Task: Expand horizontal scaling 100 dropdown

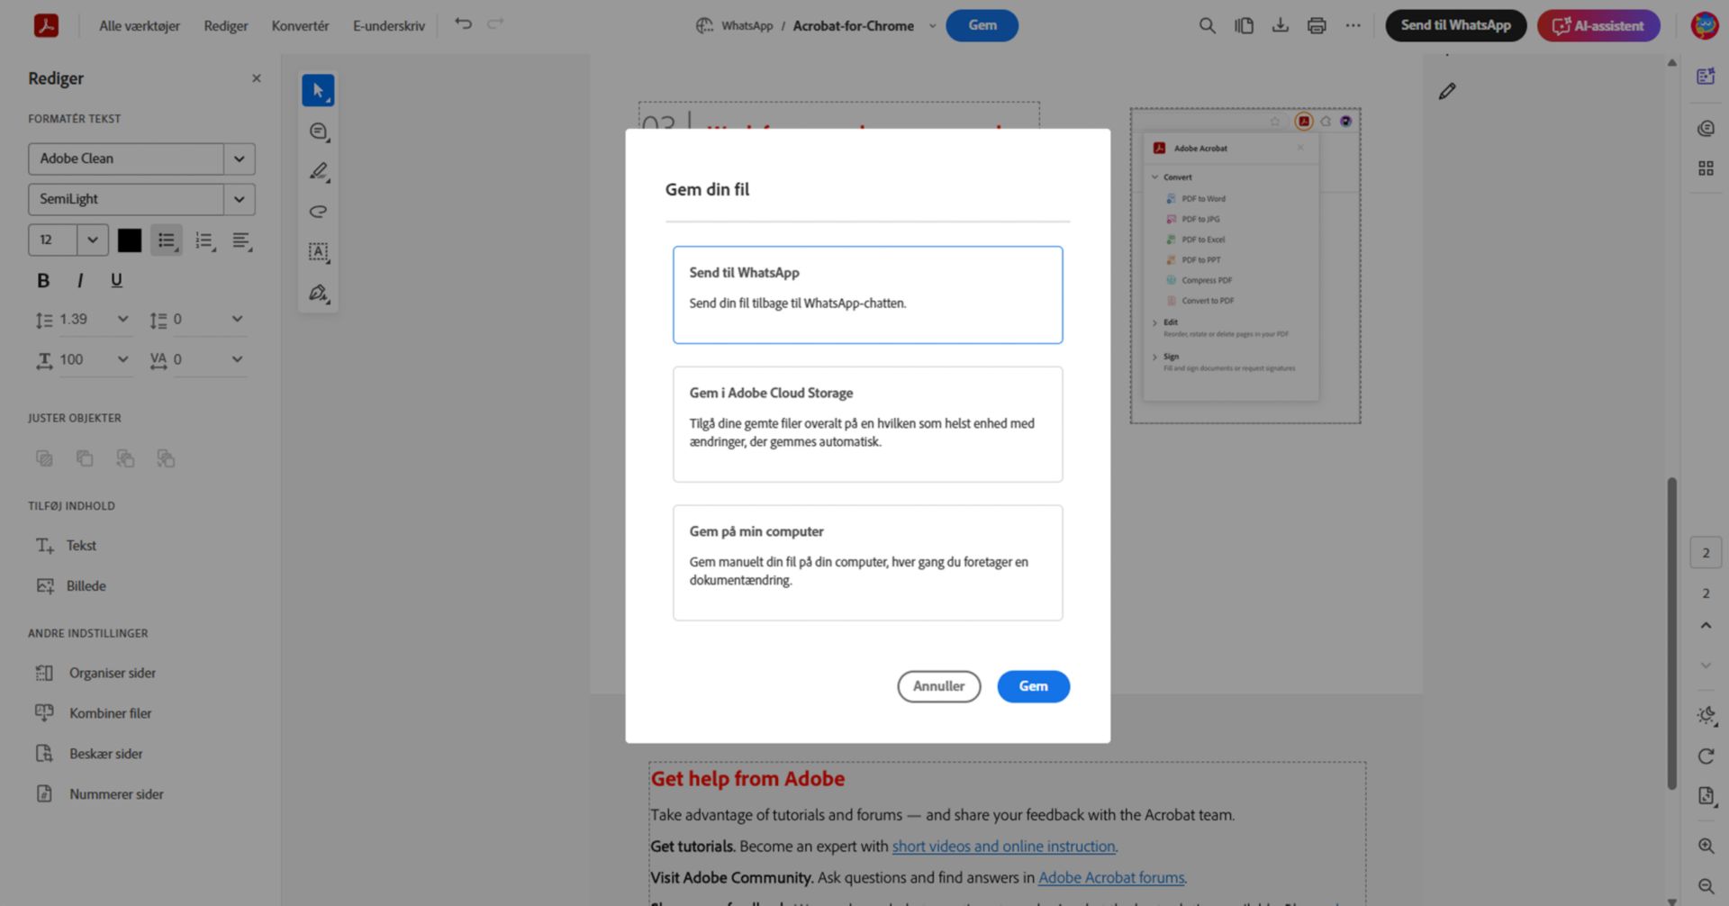Action: [x=123, y=359]
